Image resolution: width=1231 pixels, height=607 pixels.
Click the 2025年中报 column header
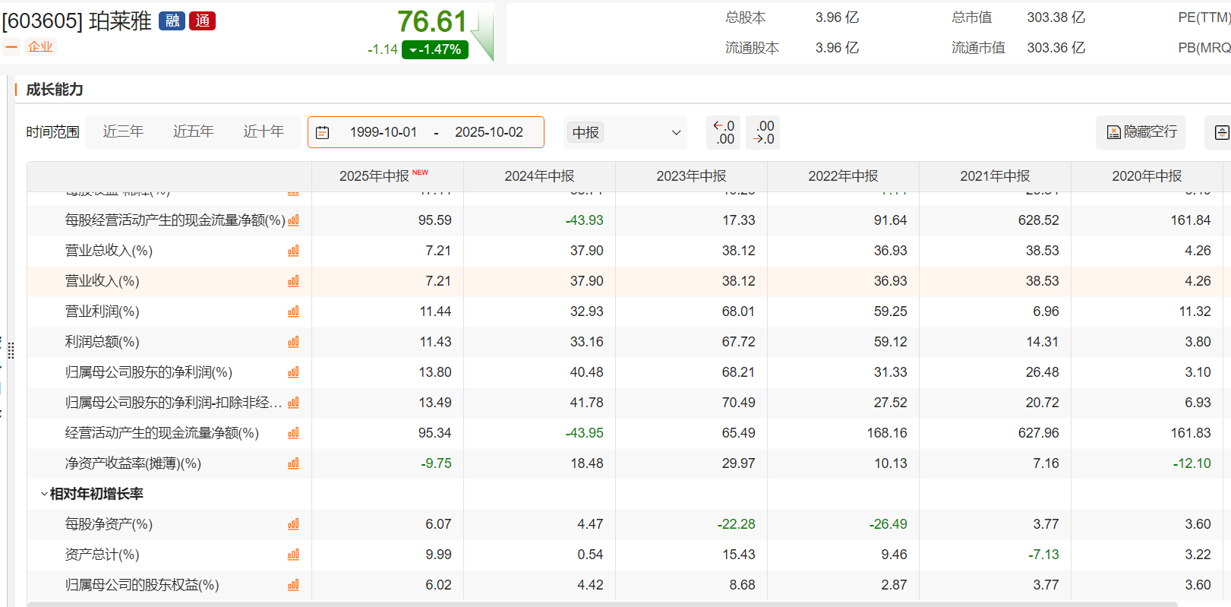pos(387,176)
